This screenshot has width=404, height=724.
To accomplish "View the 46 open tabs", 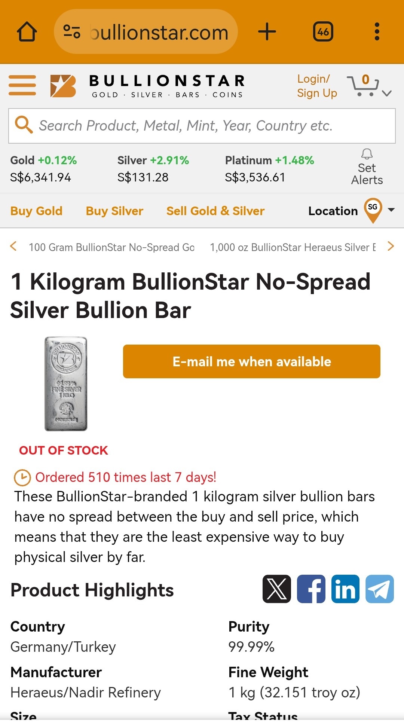I will [323, 32].
